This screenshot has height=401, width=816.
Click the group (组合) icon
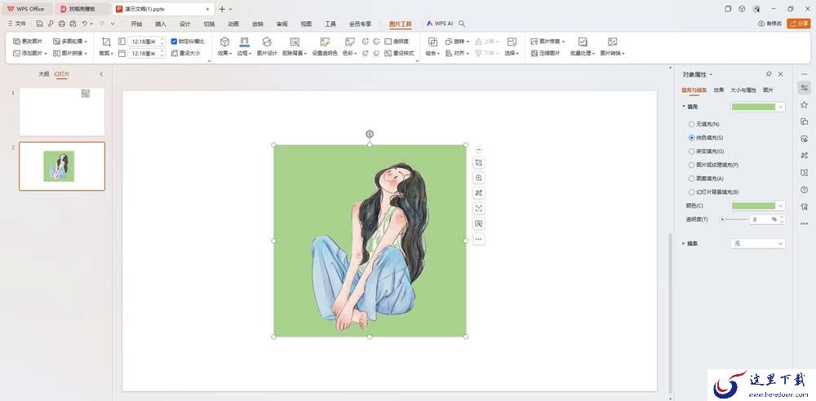[432, 42]
